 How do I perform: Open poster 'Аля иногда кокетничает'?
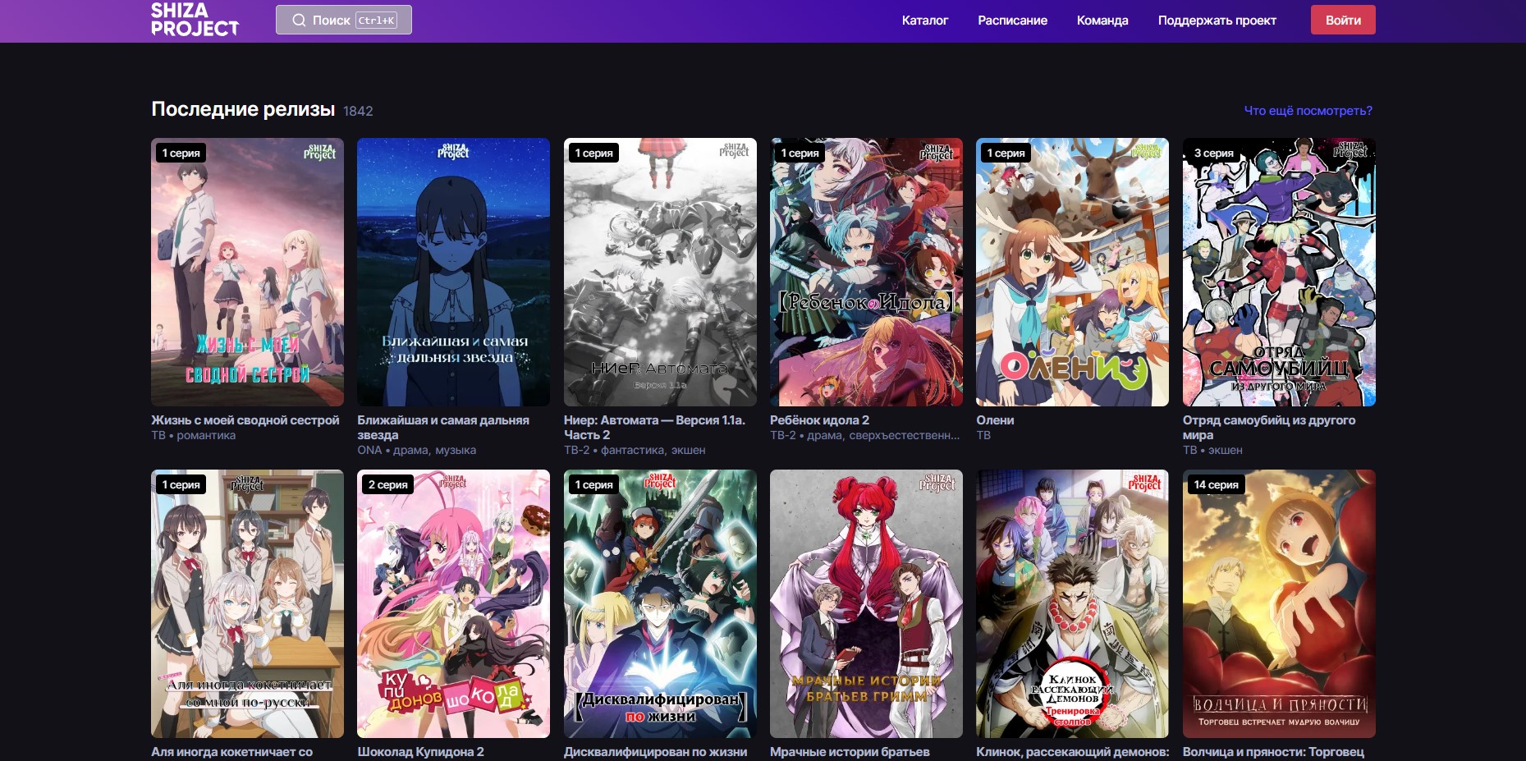pyautogui.click(x=247, y=603)
